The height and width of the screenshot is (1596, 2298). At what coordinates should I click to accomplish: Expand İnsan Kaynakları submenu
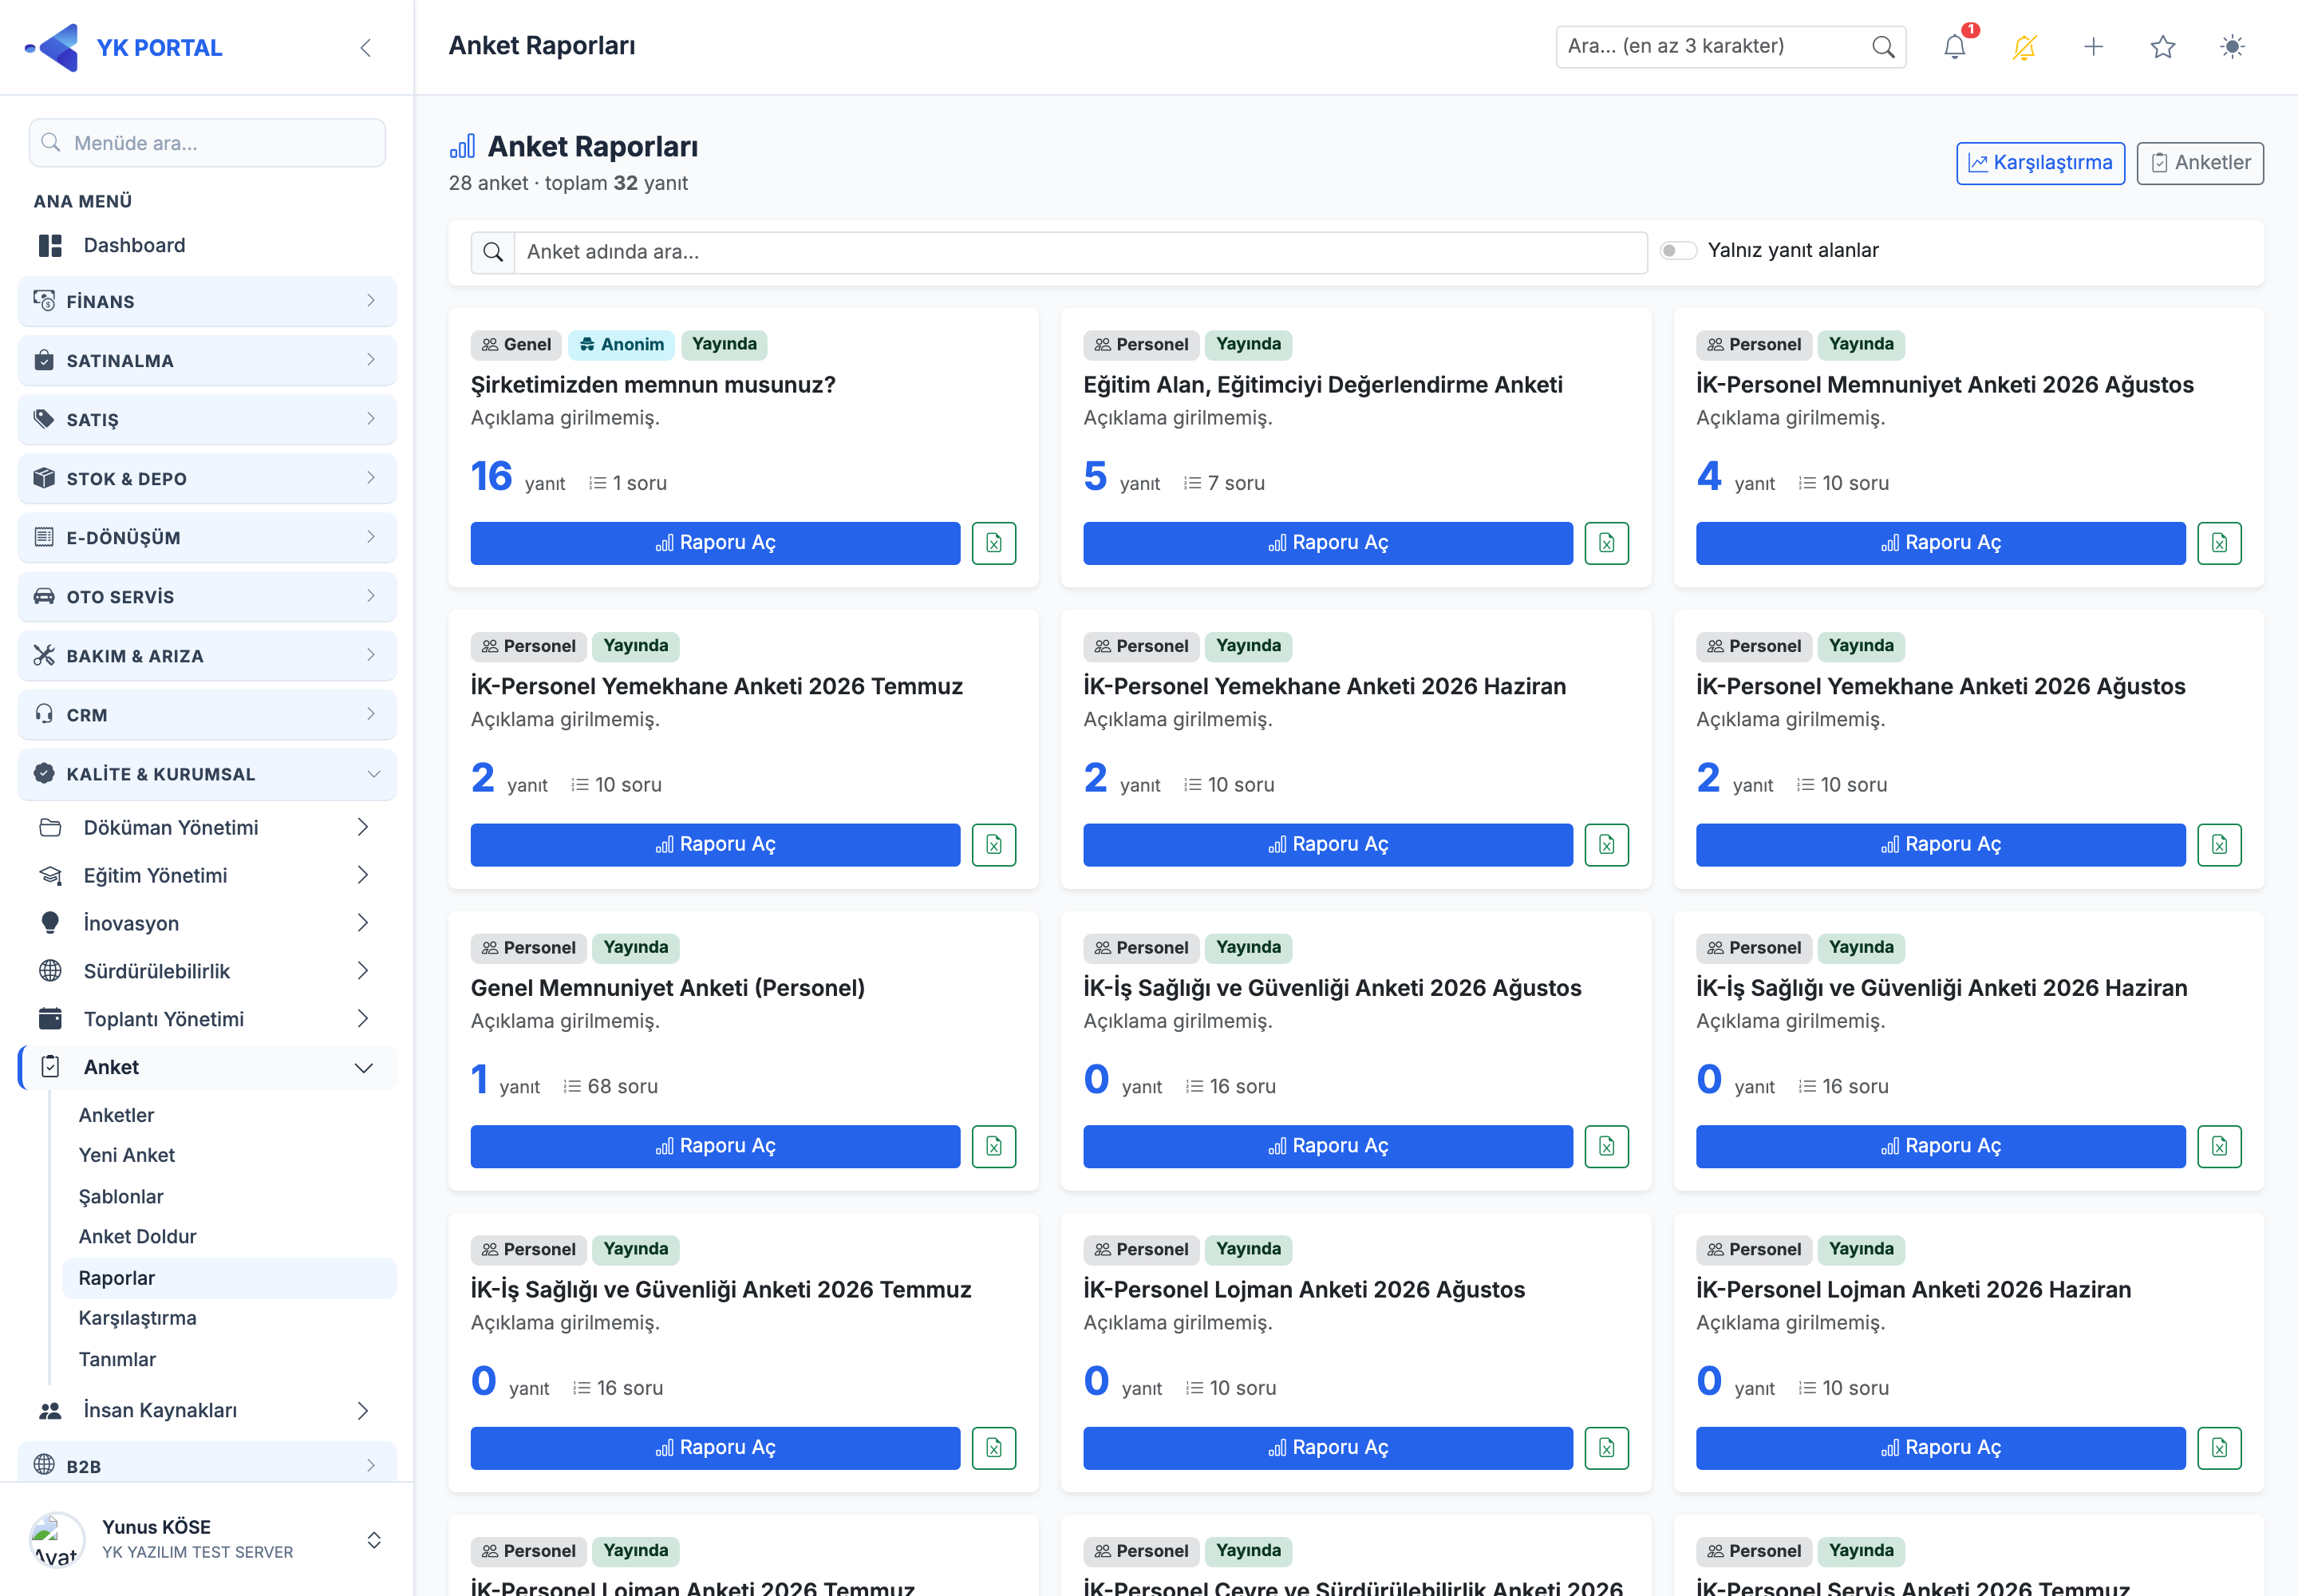[207, 1411]
